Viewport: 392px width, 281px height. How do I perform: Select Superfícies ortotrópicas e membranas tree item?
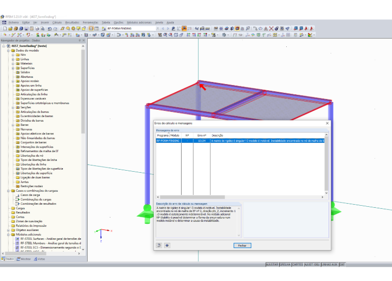(45, 103)
